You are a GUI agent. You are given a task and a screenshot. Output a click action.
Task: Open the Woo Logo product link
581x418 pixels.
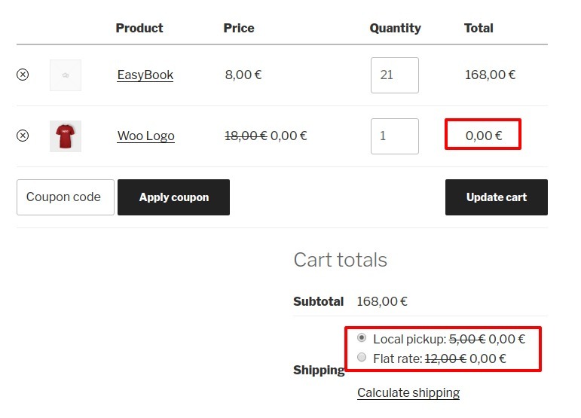click(x=146, y=136)
